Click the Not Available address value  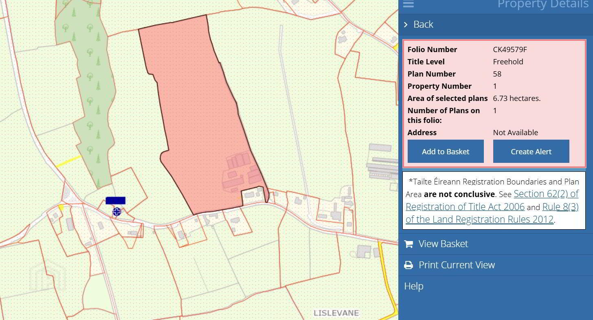click(515, 133)
